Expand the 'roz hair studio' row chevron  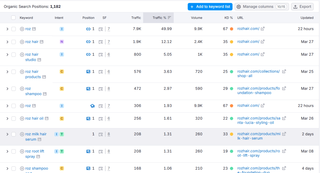tap(7, 55)
